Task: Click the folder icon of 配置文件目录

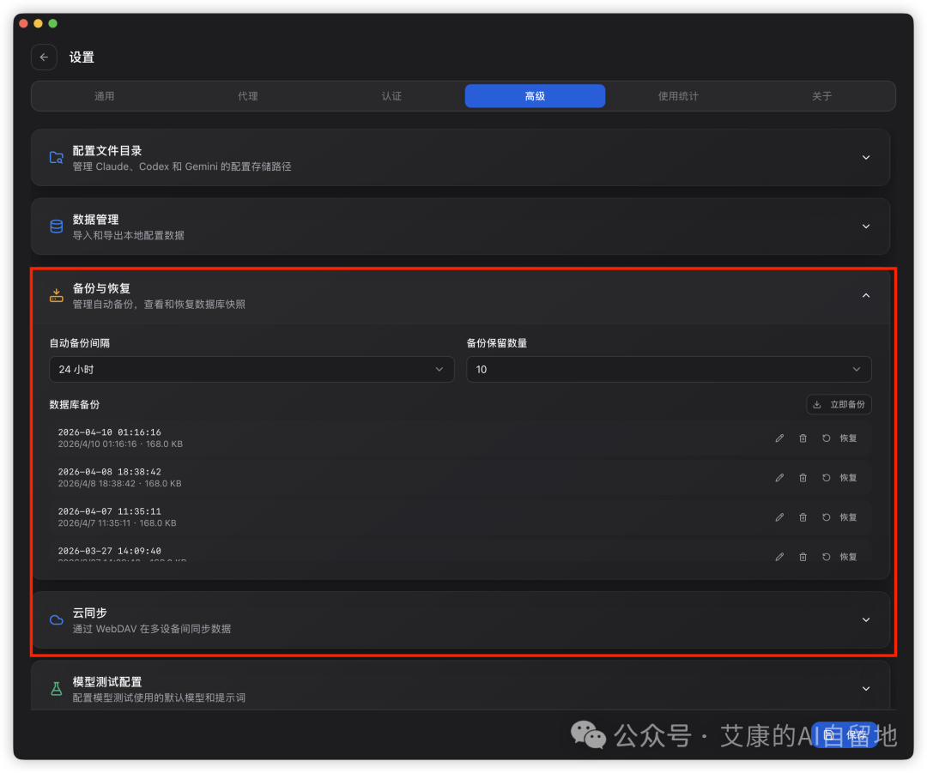Action: point(56,158)
